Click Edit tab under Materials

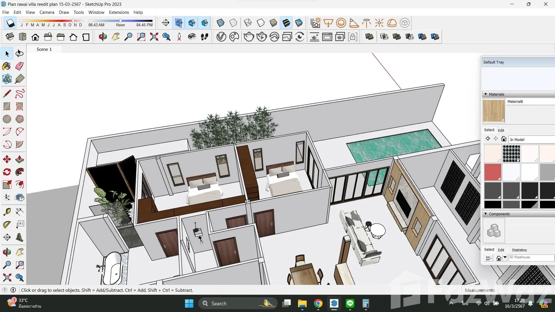point(501,130)
